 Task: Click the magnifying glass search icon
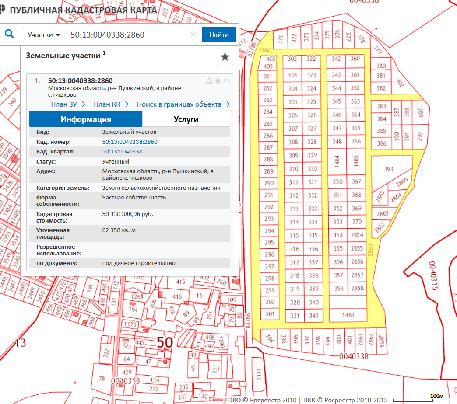[9, 34]
